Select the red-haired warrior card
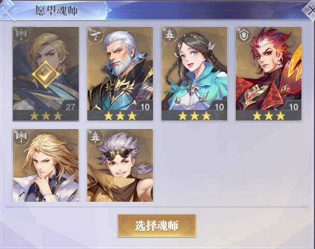 click(x=269, y=74)
